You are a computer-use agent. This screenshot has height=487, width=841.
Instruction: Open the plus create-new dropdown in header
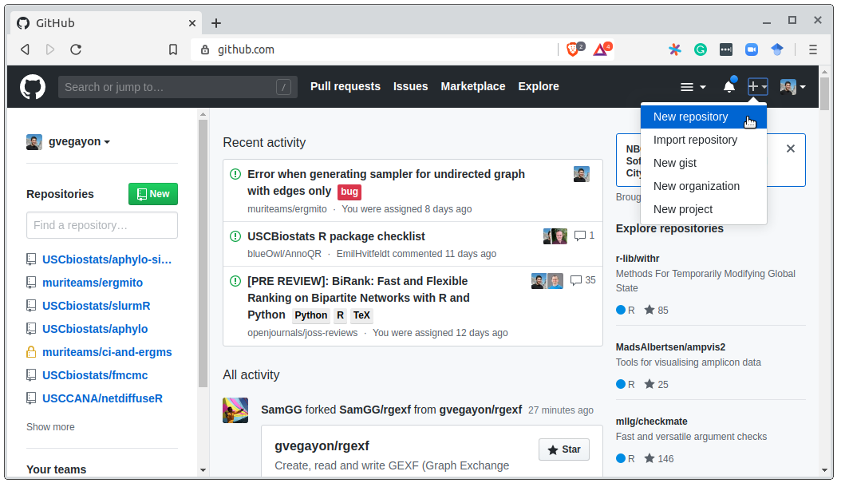click(x=758, y=86)
